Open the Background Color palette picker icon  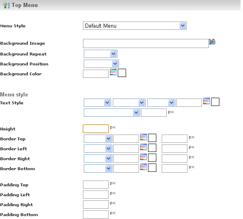[x=113, y=72]
